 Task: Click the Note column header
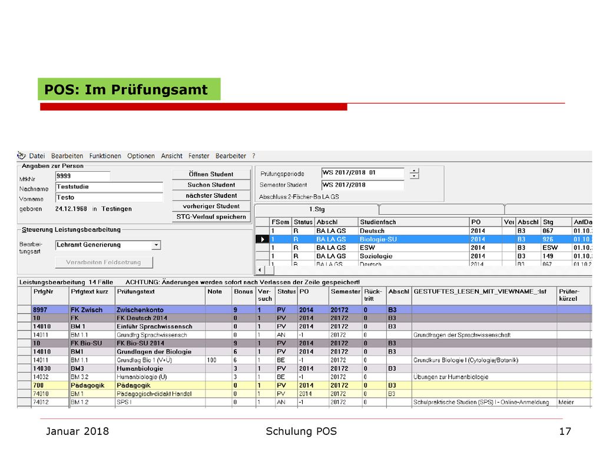(218, 295)
